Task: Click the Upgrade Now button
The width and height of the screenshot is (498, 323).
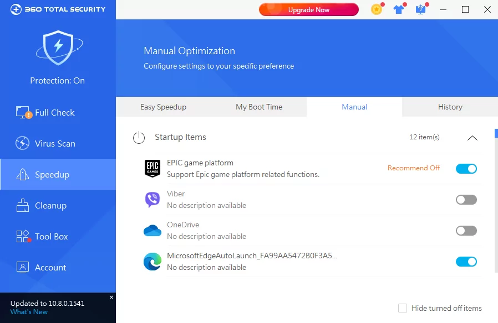Action: pyautogui.click(x=309, y=9)
